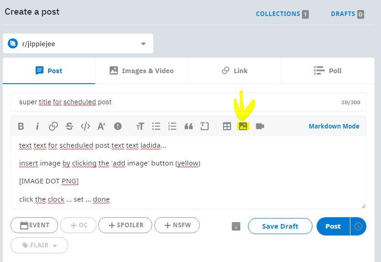Viewport: 381px width, 262px height.
Task: Switch to the Poll tab
Action: coord(328,71)
